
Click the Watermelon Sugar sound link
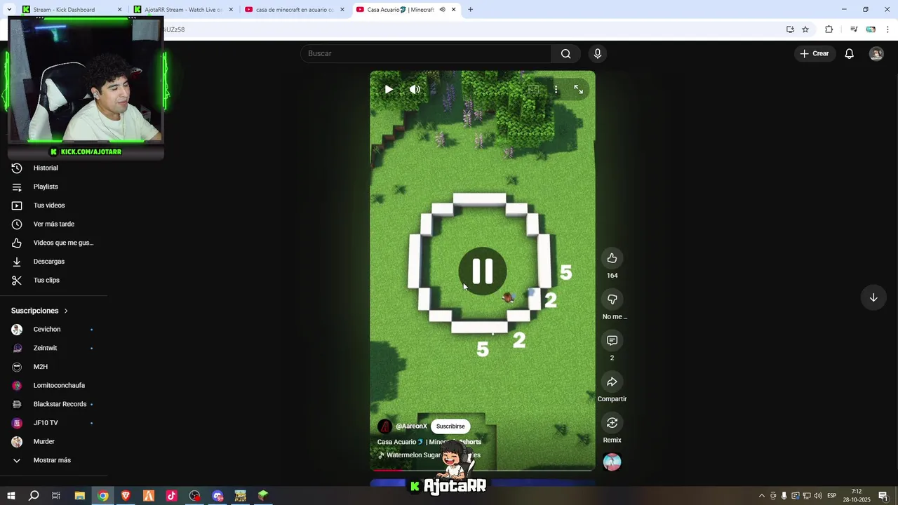coord(429,455)
